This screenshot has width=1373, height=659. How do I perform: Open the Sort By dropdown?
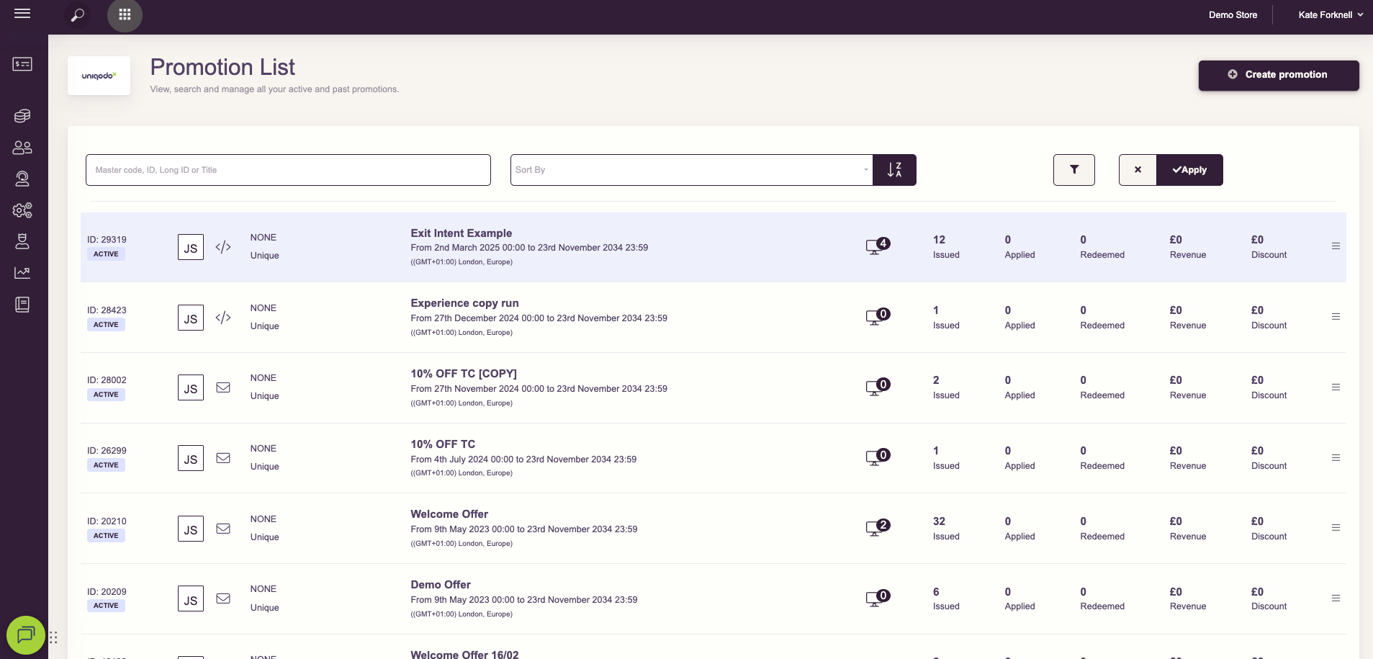[x=691, y=170]
